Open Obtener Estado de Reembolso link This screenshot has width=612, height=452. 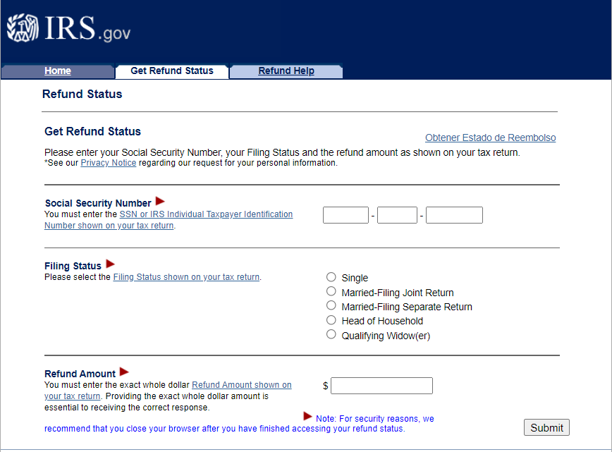(x=490, y=138)
